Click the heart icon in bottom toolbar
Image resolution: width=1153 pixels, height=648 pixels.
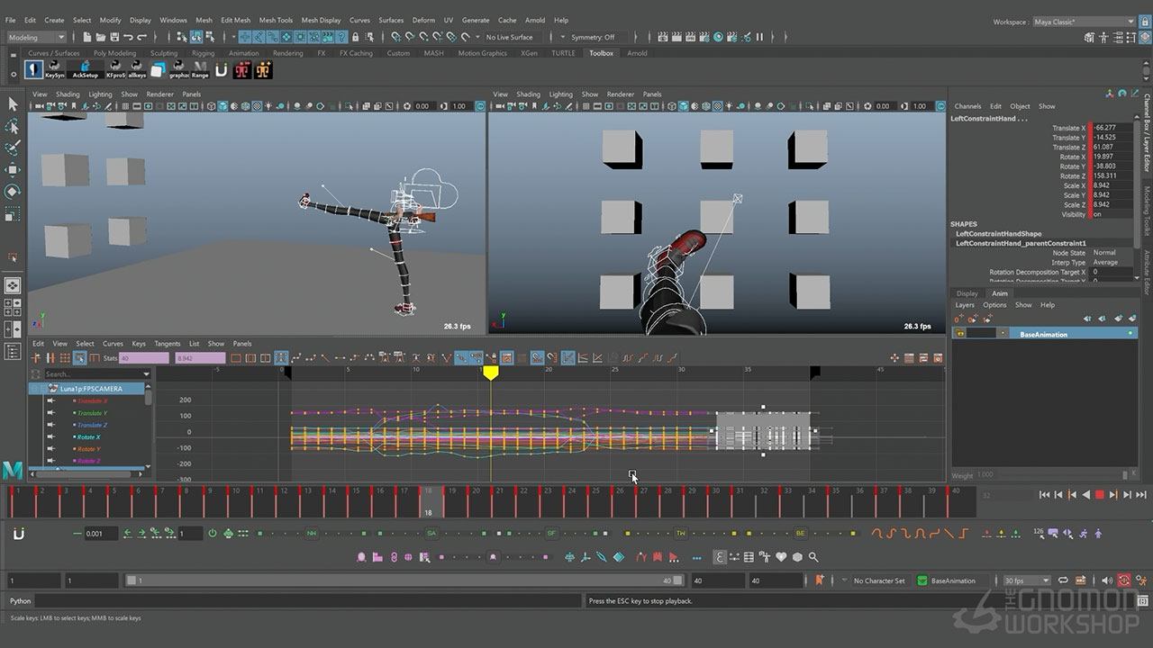click(782, 557)
